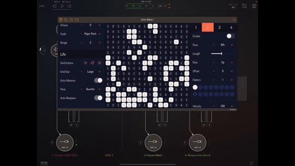Clear the Life grid with X action
The height and width of the screenshot is (166, 295).
point(100,63)
